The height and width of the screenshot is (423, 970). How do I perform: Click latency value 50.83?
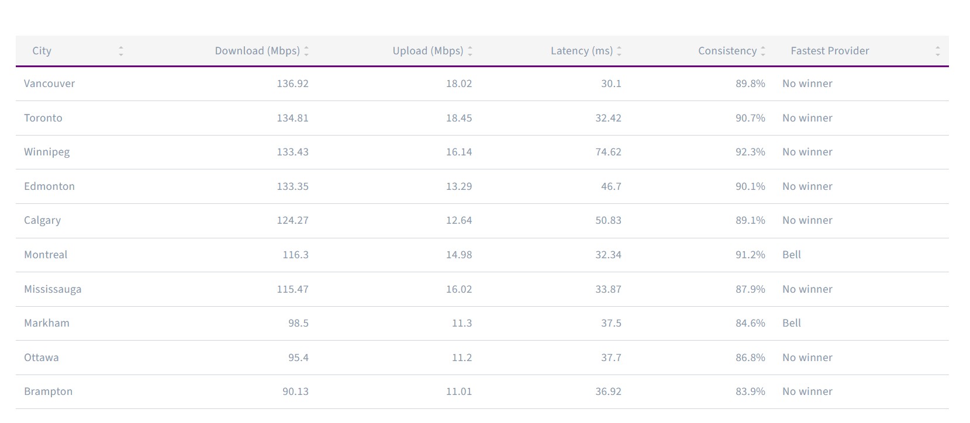(x=608, y=220)
